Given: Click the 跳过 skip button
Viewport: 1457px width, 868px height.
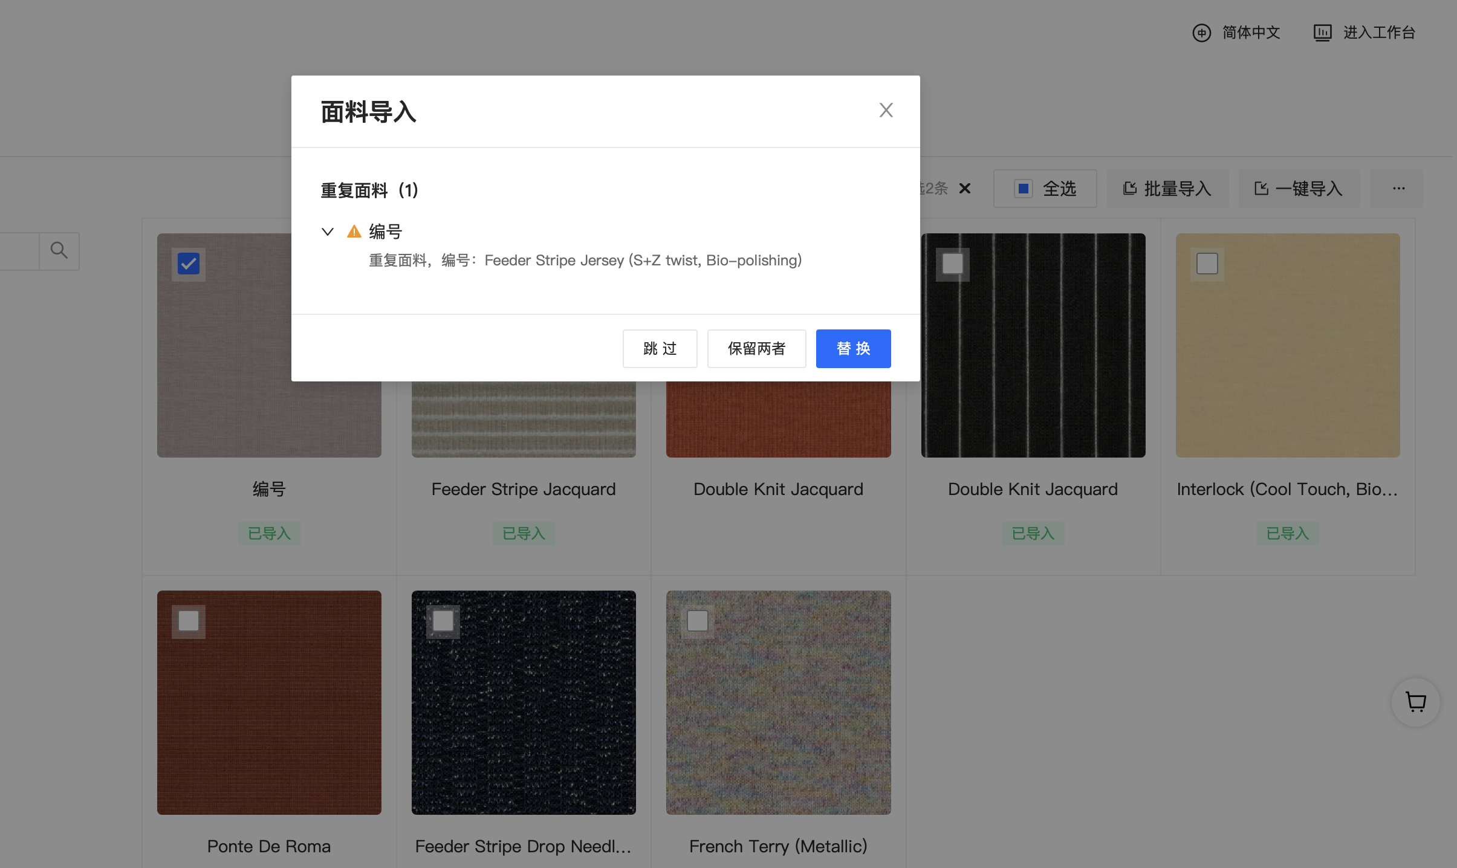Looking at the screenshot, I should (660, 349).
